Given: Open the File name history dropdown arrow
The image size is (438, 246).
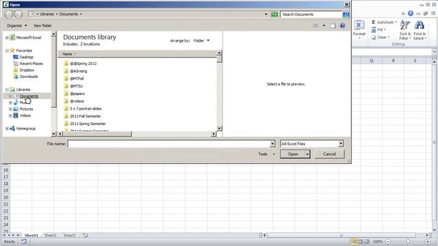Looking at the screenshot, I should [272, 144].
